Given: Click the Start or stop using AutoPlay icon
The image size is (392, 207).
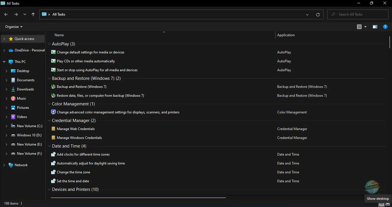Looking at the screenshot, I should [x=53, y=70].
